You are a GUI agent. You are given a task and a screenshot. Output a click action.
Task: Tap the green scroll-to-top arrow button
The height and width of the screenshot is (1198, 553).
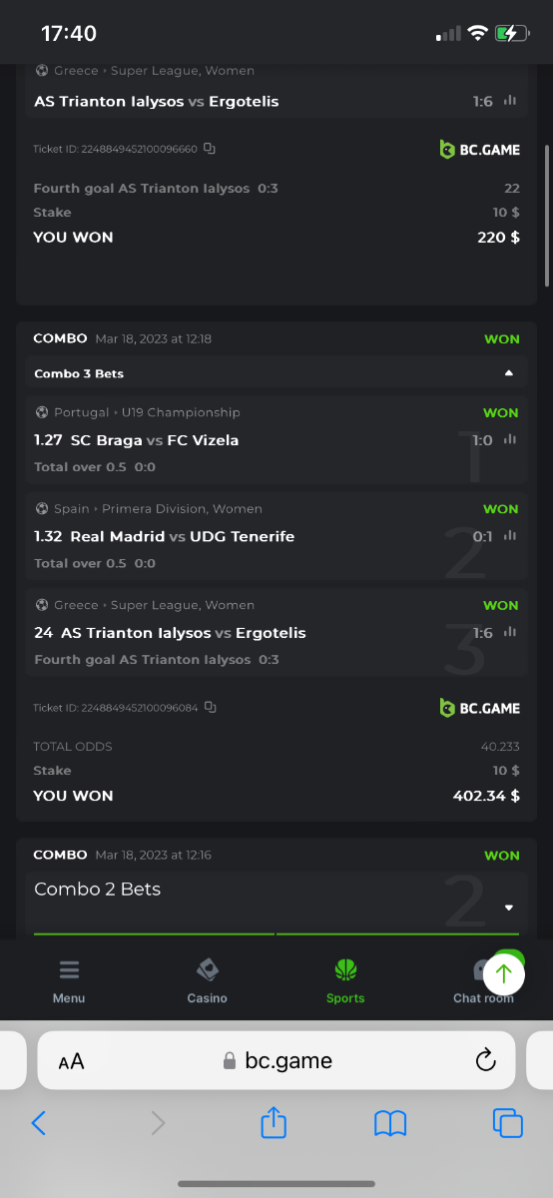click(x=504, y=973)
